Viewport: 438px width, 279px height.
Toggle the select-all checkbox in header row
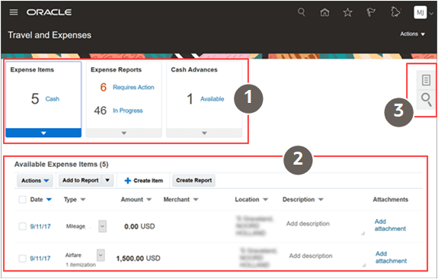point(22,200)
